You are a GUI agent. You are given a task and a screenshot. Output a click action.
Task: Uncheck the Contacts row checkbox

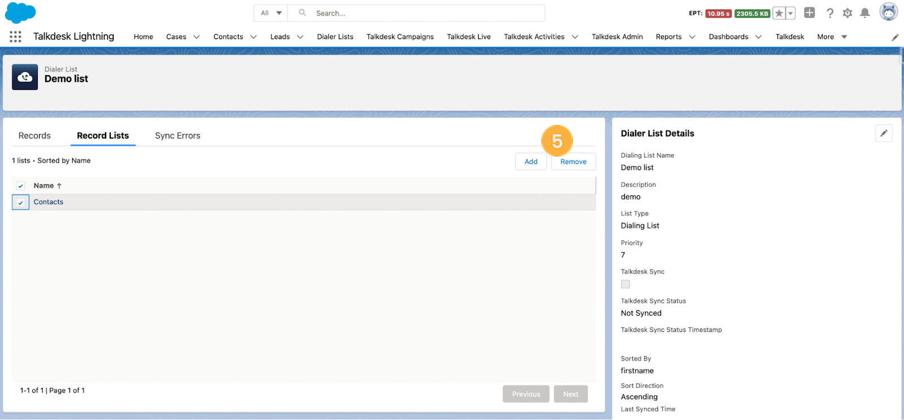click(x=20, y=202)
